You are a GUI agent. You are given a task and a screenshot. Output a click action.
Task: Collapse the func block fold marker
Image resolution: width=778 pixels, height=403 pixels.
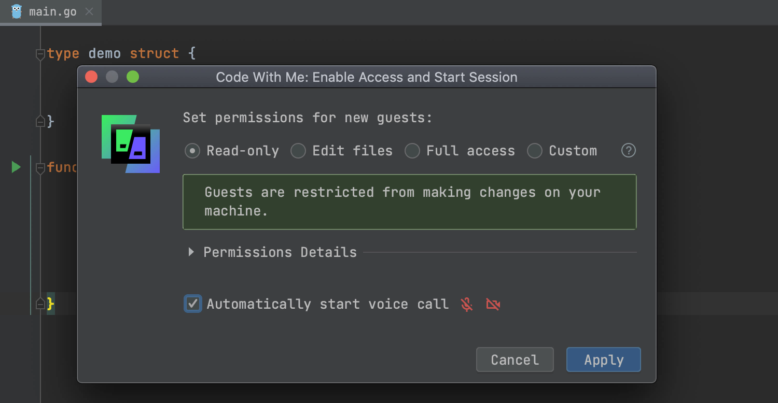coord(40,167)
